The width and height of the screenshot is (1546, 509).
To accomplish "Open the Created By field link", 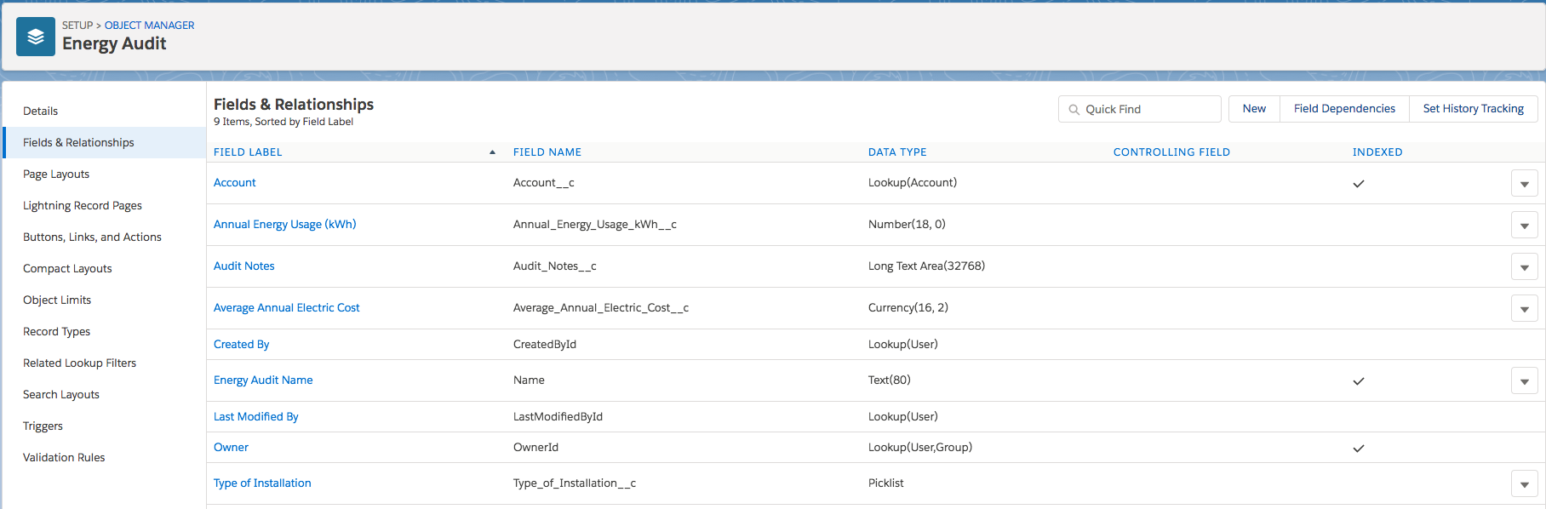I will point(241,344).
